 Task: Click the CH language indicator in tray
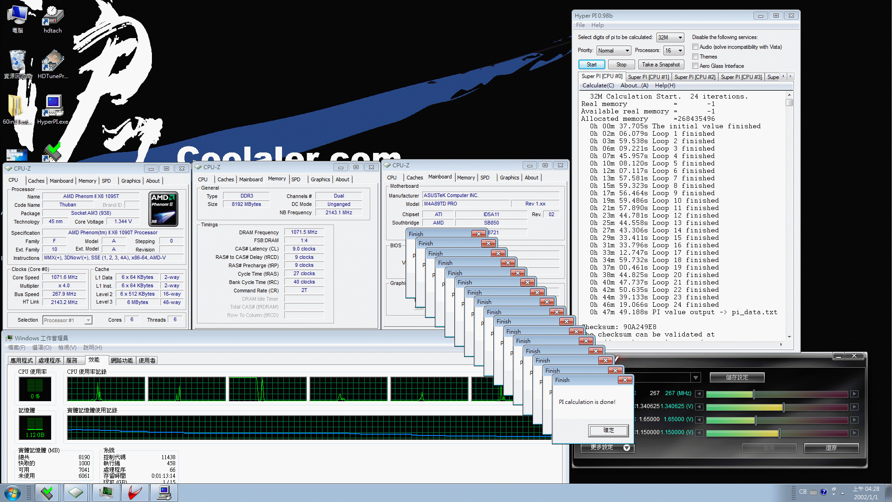click(x=803, y=492)
